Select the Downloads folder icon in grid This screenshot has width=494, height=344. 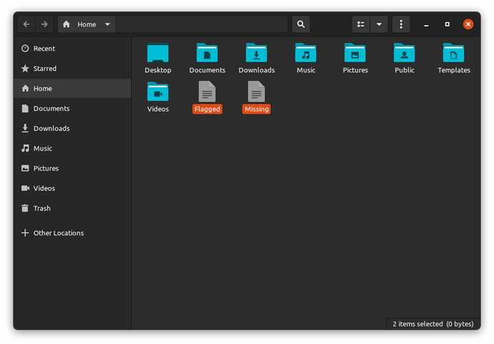256,52
